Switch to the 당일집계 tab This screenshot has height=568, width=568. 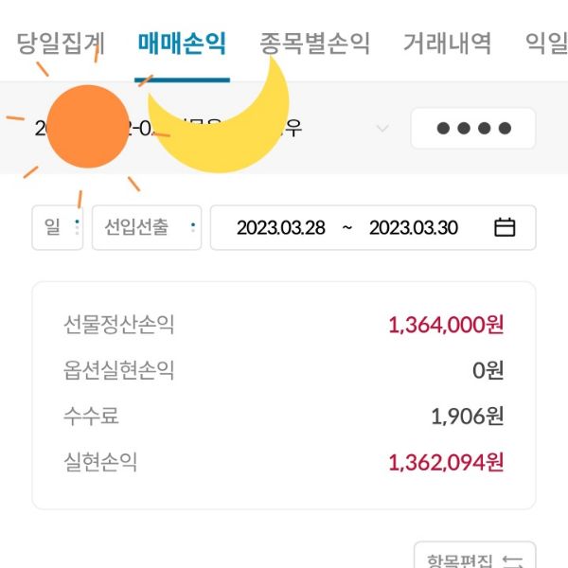click(x=61, y=44)
